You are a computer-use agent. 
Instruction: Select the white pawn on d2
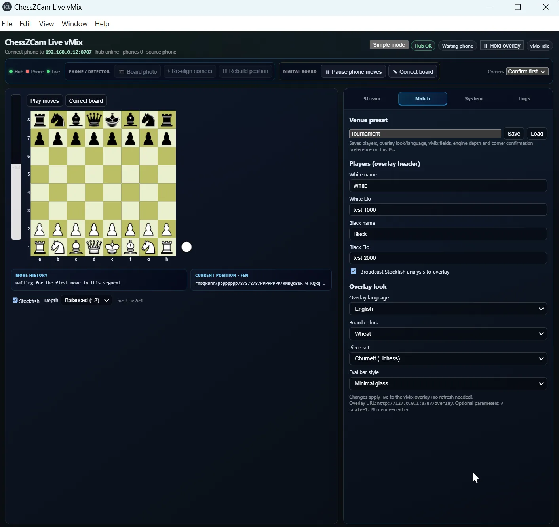click(94, 229)
